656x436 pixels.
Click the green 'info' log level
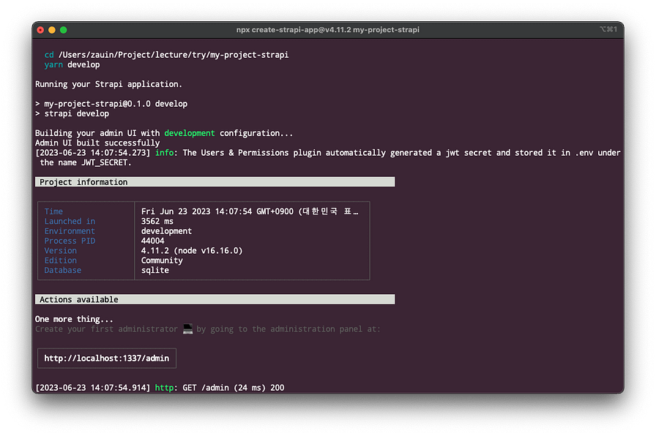pyautogui.click(x=165, y=153)
